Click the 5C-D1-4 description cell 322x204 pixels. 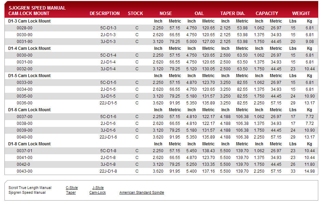point(108,55)
